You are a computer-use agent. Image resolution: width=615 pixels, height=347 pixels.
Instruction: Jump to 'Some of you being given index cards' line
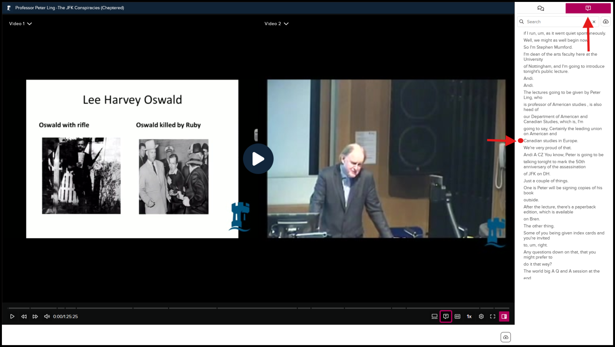564,235
